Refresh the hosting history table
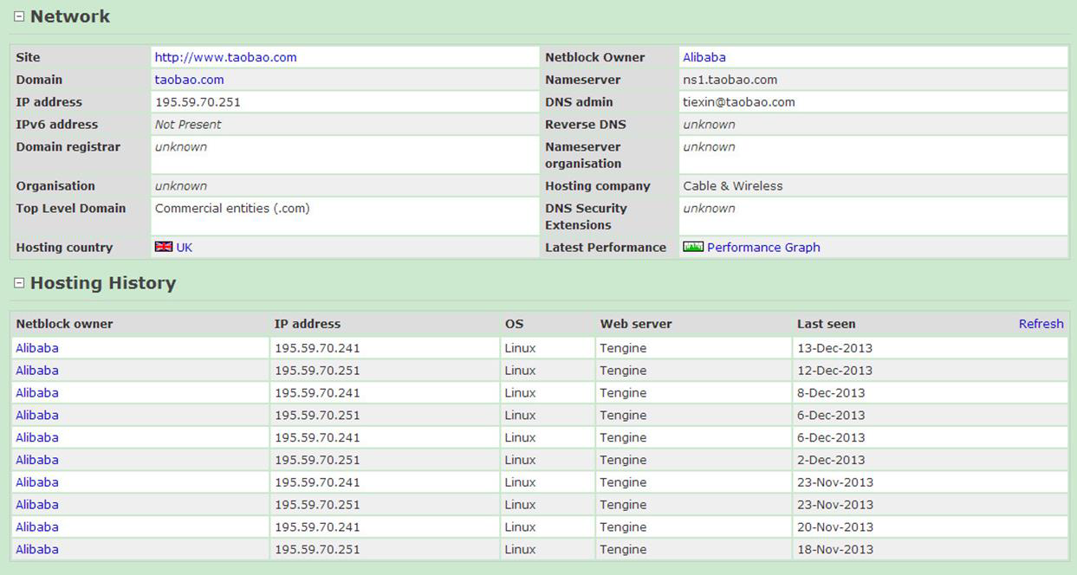 [x=1041, y=324]
